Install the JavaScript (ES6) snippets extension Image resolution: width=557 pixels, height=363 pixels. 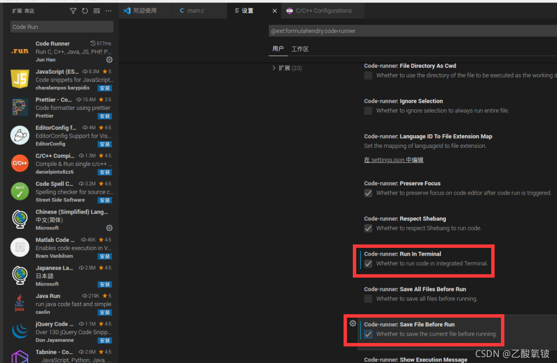tap(105, 88)
